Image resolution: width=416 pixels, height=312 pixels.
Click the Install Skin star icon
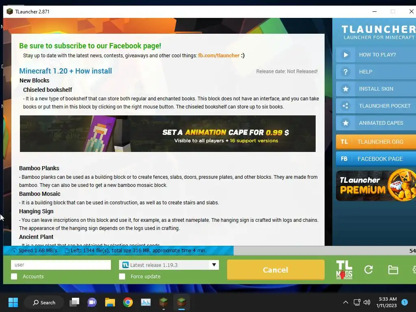pyautogui.click(x=345, y=89)
